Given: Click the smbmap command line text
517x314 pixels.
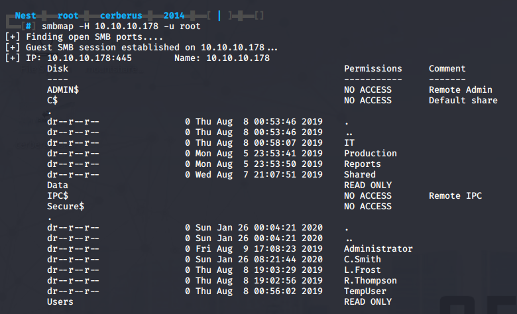Looking at the screenshot, I should [121, 26].
